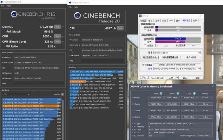
Task: Click Copy info icon in AIDA64 window
Action: (194, 93)
